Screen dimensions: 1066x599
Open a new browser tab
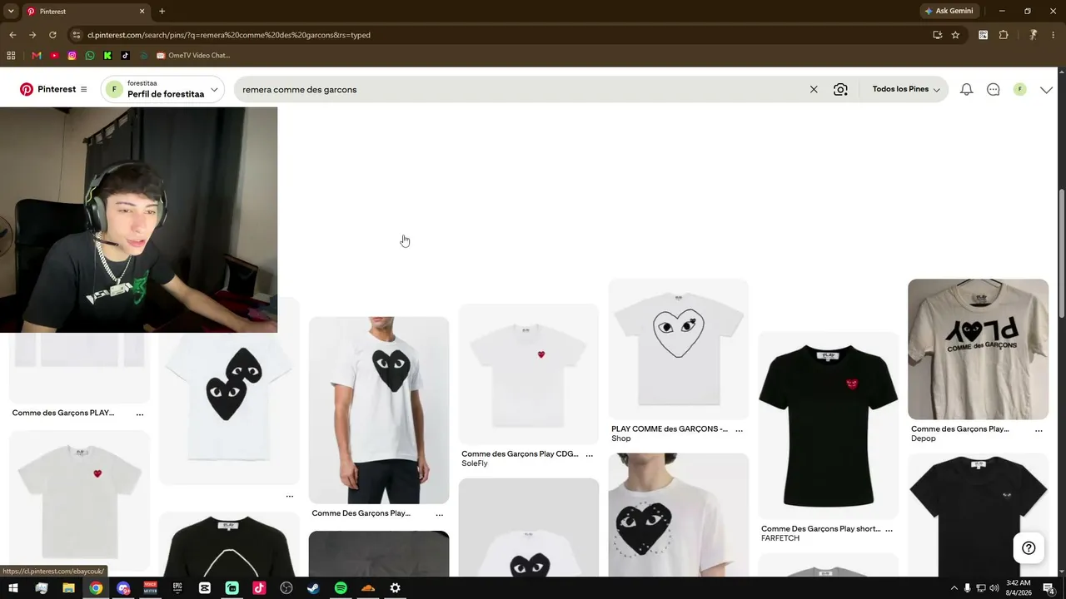[x=162, y=11]
